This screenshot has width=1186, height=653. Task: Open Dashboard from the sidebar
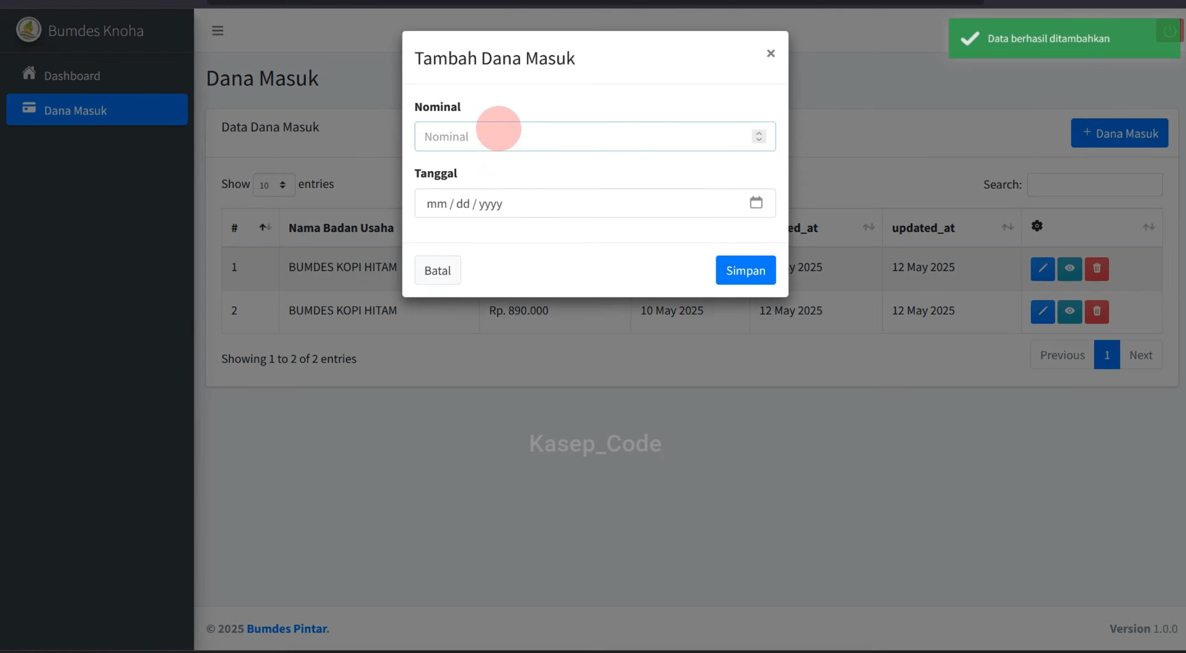coord(97,75)
